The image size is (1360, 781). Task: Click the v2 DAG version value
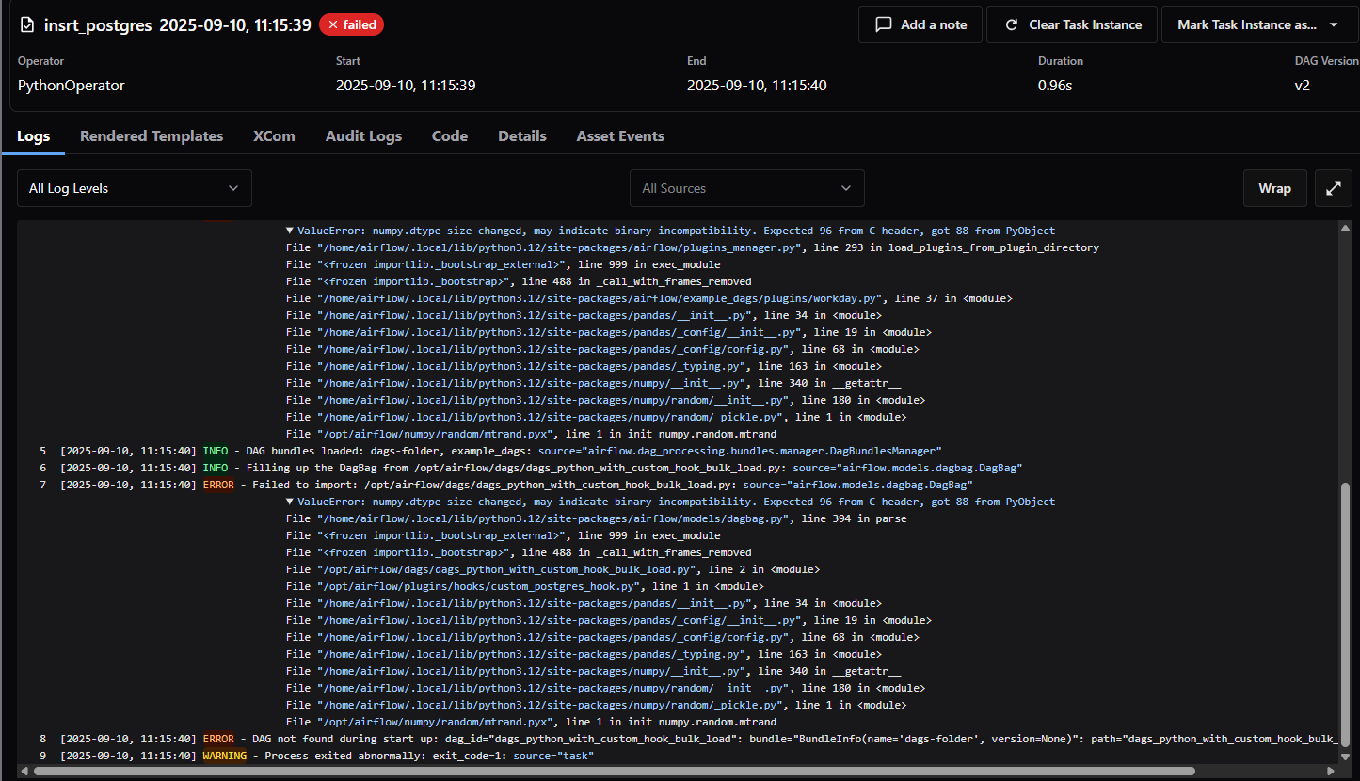[x=1302, y=85]
